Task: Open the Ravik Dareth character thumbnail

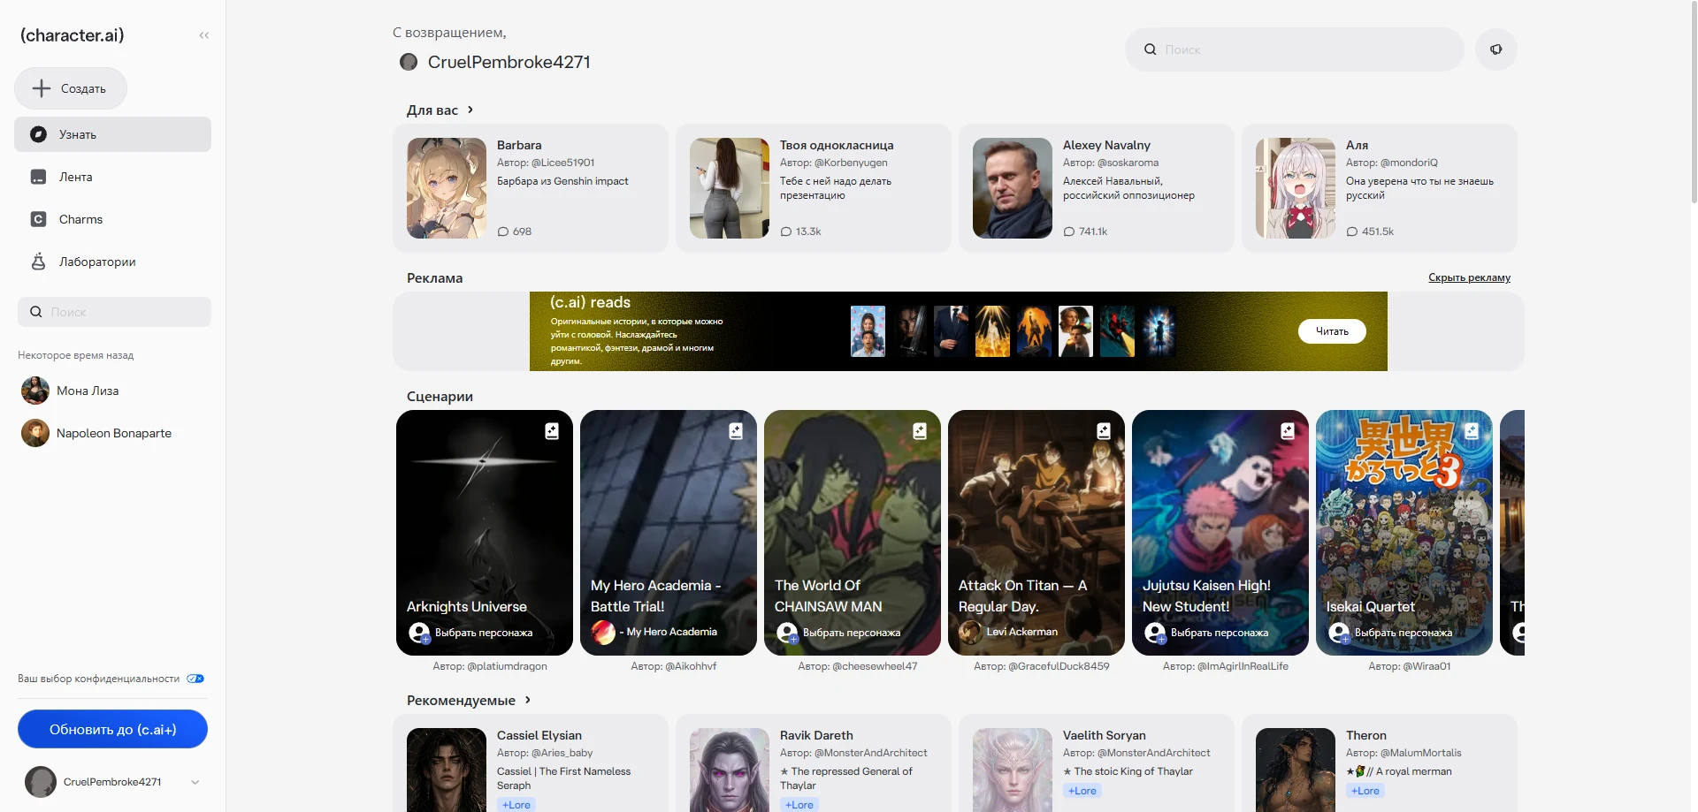Action: click(x=730, y=770)
